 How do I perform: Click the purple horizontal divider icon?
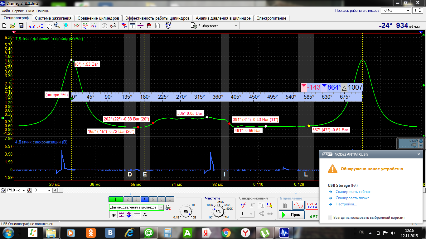coord(141,26)
